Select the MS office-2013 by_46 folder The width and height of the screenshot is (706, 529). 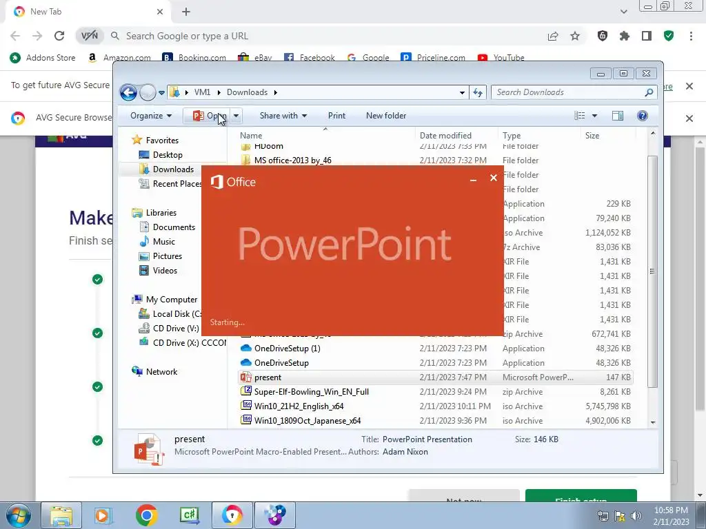pos(292,160)
